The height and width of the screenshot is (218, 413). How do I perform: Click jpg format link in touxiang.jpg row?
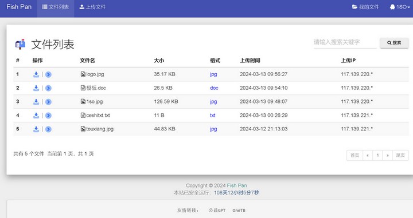[213, 129]
